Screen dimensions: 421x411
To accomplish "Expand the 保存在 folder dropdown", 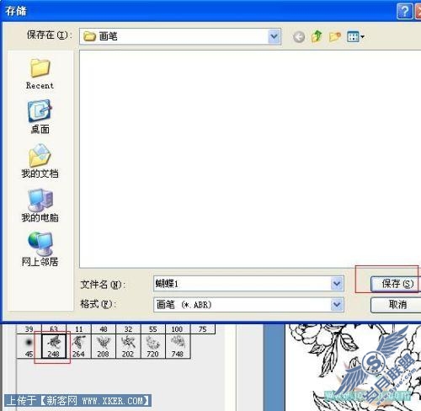I will tap(274, 36).
